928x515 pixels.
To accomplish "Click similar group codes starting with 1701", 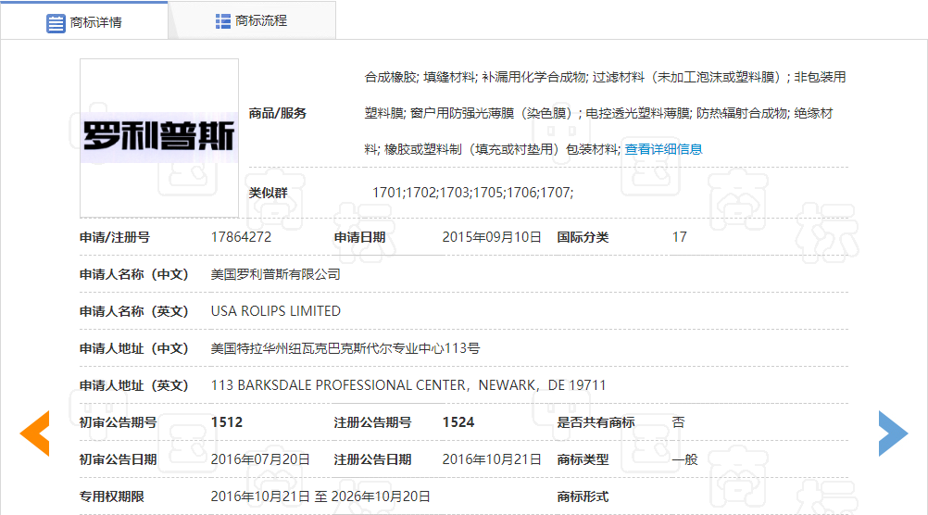I will tap(472, 193).
